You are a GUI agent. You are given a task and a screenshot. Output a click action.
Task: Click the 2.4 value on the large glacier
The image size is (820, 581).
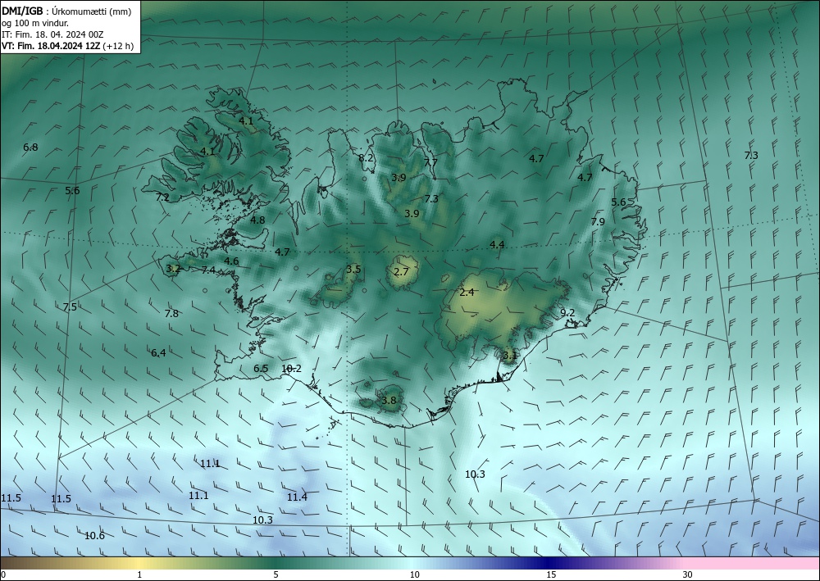tap(467, 292)
